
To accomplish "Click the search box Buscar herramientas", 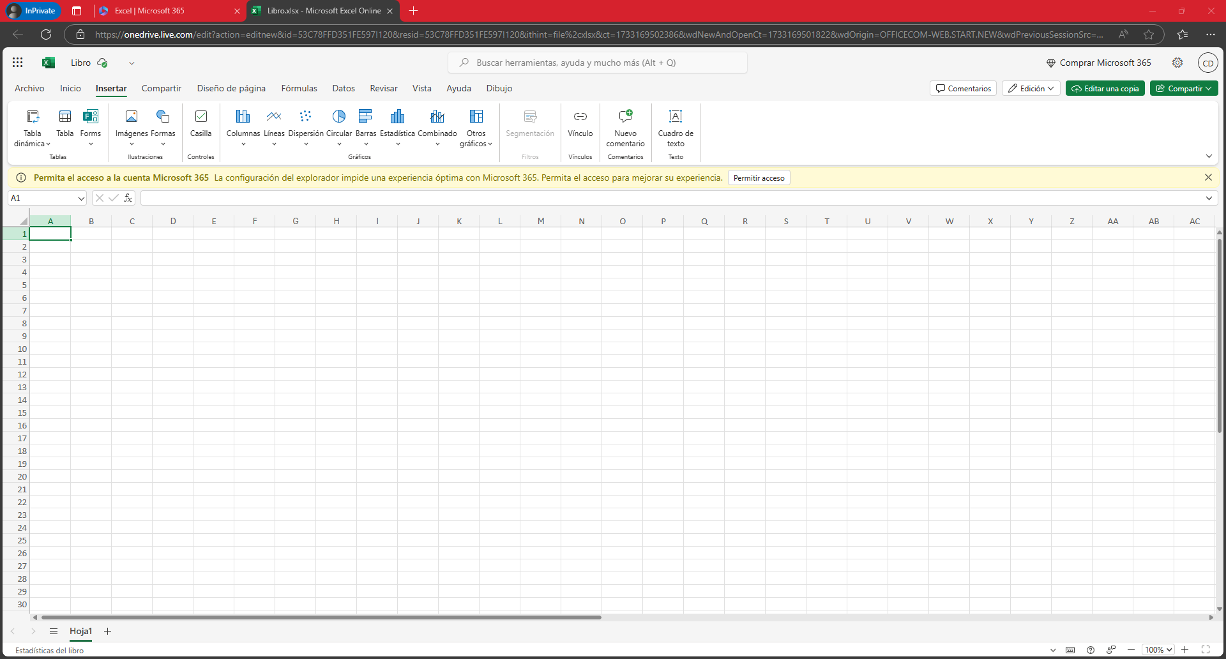I will tap(598, 63).
